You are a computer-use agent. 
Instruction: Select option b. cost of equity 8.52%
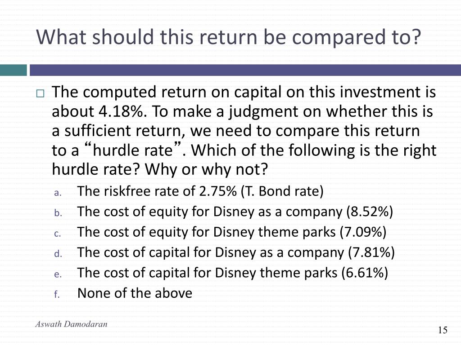[235, 212]
